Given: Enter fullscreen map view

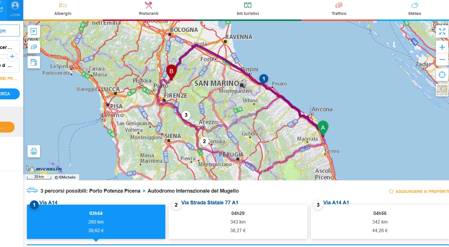Looking at the screenshot, I should click(442, 31).
